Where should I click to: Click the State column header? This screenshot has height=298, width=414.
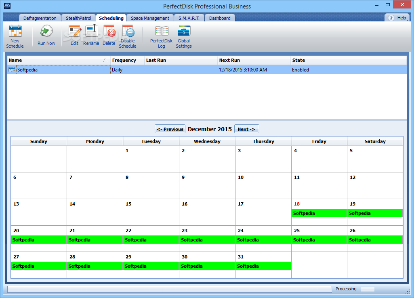pos(349,60)
